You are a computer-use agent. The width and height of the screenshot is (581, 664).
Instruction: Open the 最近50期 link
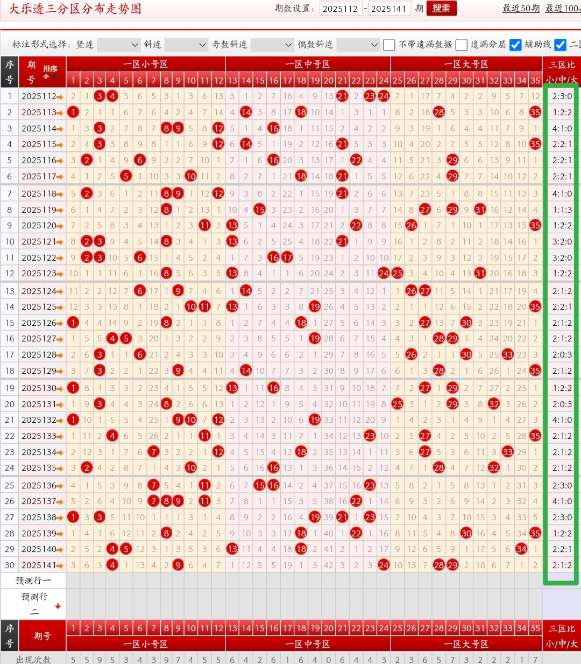pyautogui.click(x=521, y=9)
